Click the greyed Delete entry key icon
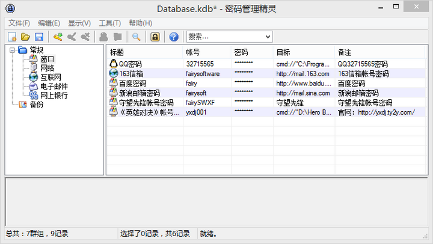Image resolution: width=433 pixels, height=244 pixels. coord(85,37)
